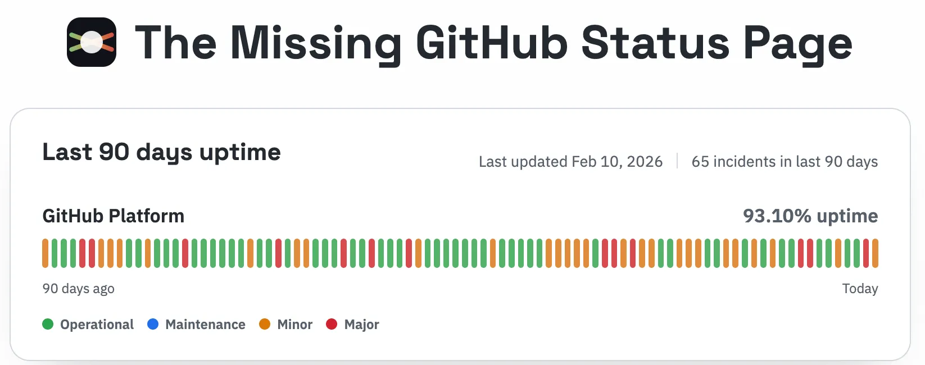Click the 93.10% uptime label
This screenshot has height=365, width=925.
[x=810, y=216]
